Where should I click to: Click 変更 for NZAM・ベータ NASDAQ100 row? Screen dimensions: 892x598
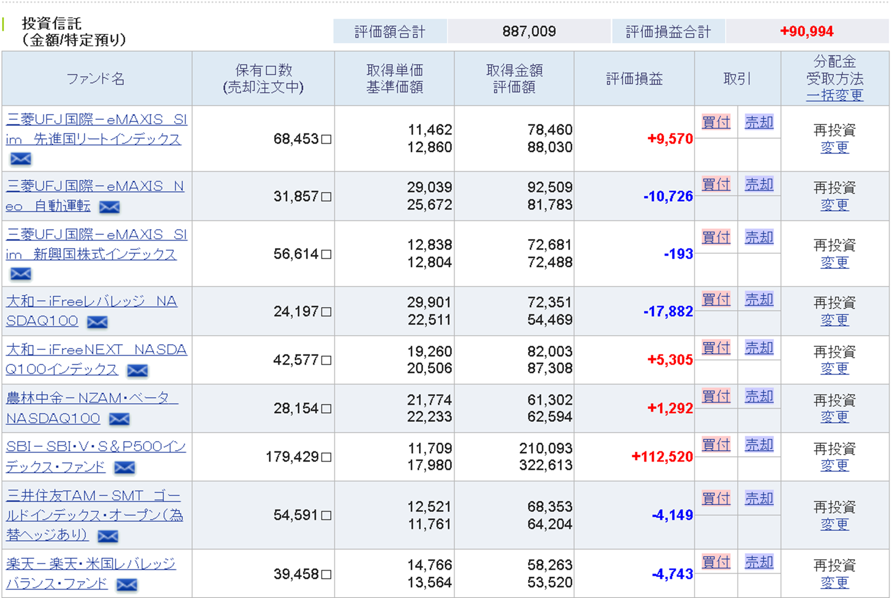coord(834,417)
